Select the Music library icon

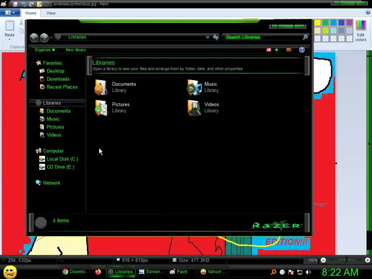click(x=194, y=87)
